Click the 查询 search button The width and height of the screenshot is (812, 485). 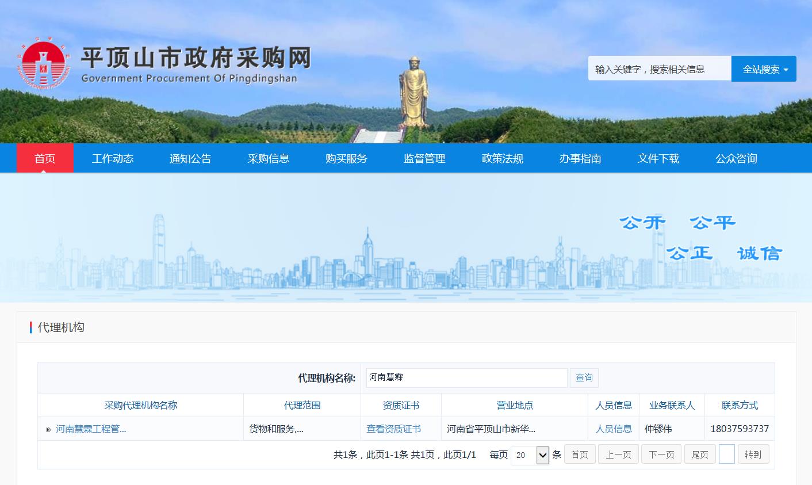[x=584, y=378]
